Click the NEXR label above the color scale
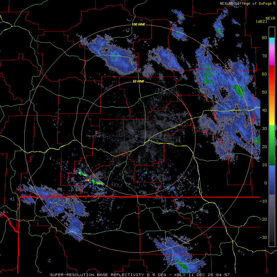The width and height of the screenshot is (277, 277). click(x=271, y=18)
